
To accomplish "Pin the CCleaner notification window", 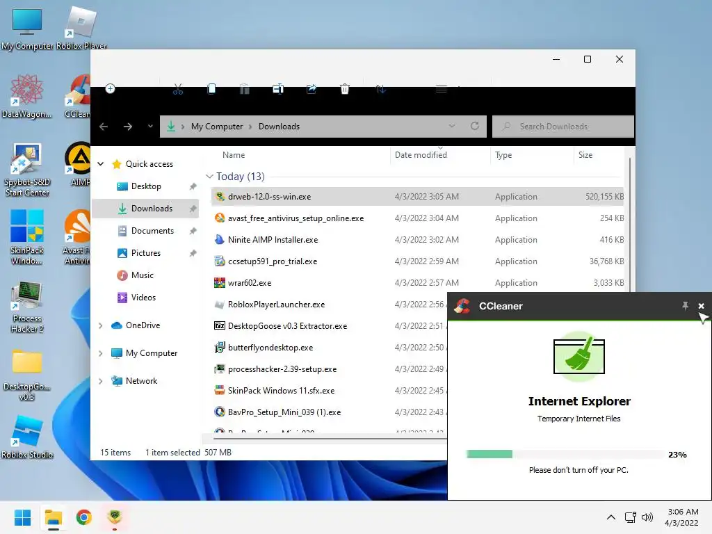I will [685, 306].
